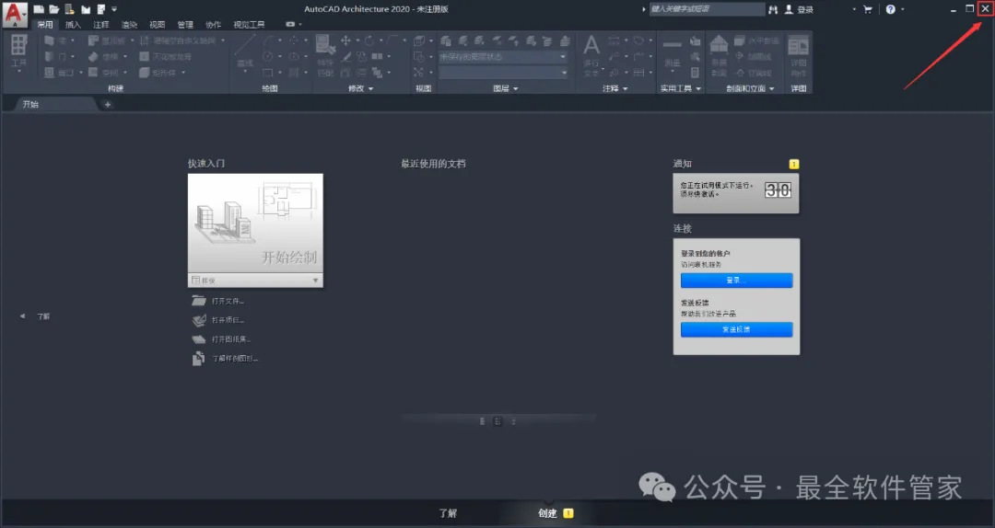Click the Rotate tool icon in 修改 panel
995x528 pixels.
pos(369,40)
